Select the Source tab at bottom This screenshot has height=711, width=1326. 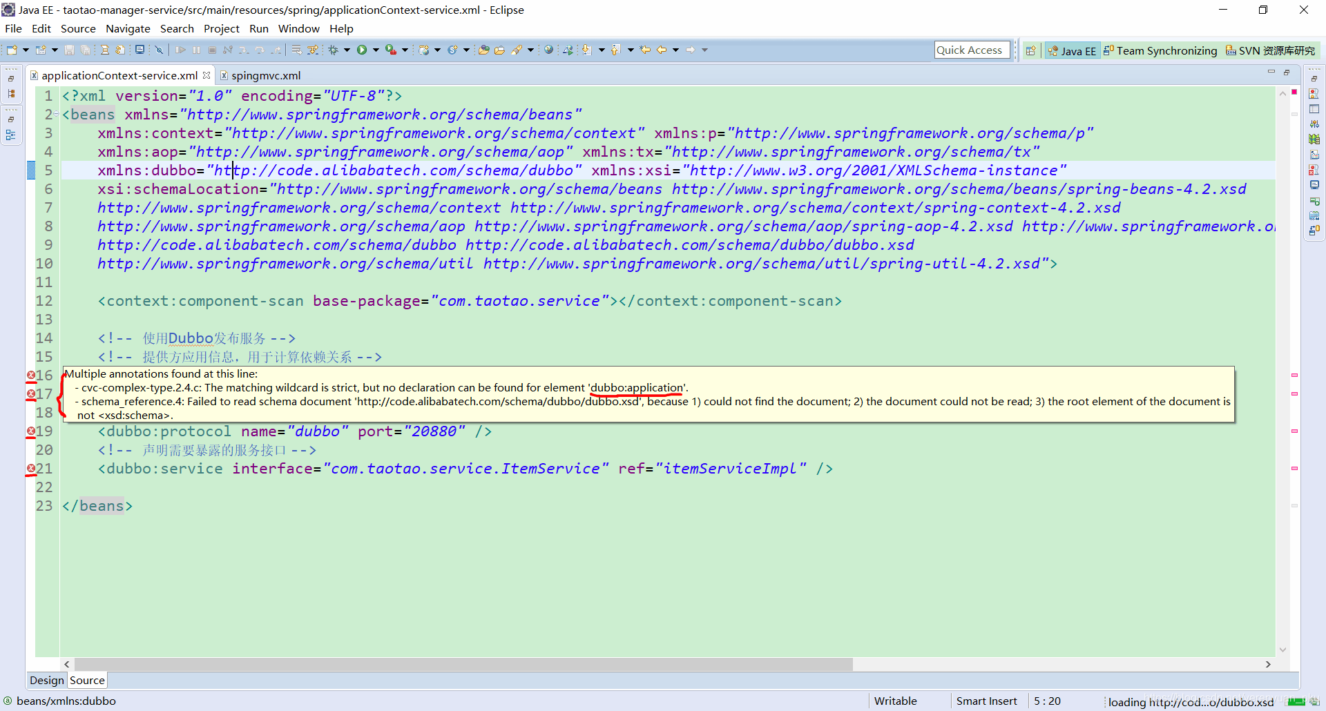point(87,680)
